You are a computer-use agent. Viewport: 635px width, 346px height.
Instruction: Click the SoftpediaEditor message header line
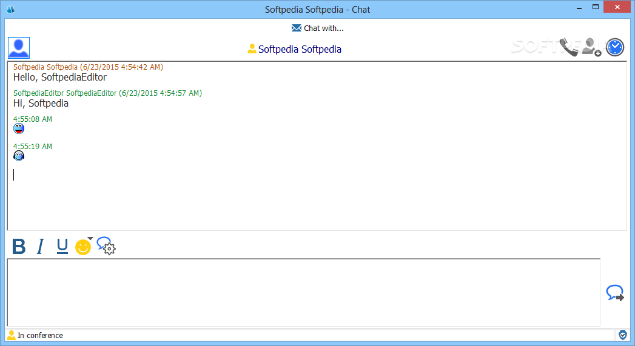tap(107, 93)
